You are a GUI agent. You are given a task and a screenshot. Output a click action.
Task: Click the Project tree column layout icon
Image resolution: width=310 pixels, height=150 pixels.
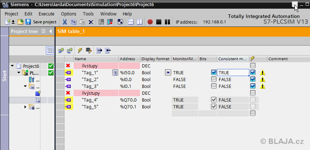coord(44,31)
